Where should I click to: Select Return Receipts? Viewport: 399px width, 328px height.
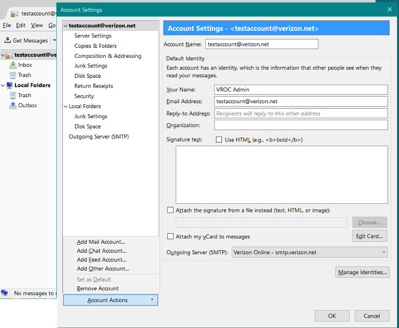pos(94,86)
